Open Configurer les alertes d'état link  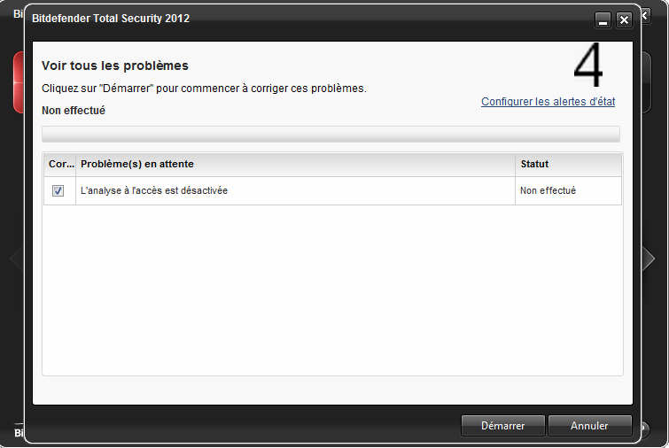click(548, 102)
